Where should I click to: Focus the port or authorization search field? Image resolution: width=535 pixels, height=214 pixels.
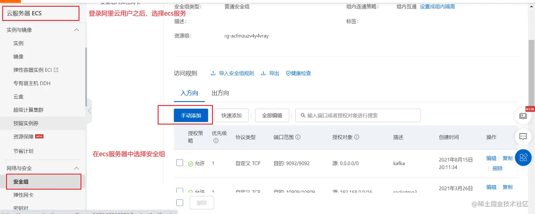click(358, 115)
